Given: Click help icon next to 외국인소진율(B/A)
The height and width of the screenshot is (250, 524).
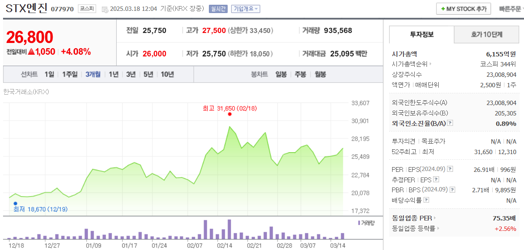Looking at the screenshot, I should pos(450,123).
